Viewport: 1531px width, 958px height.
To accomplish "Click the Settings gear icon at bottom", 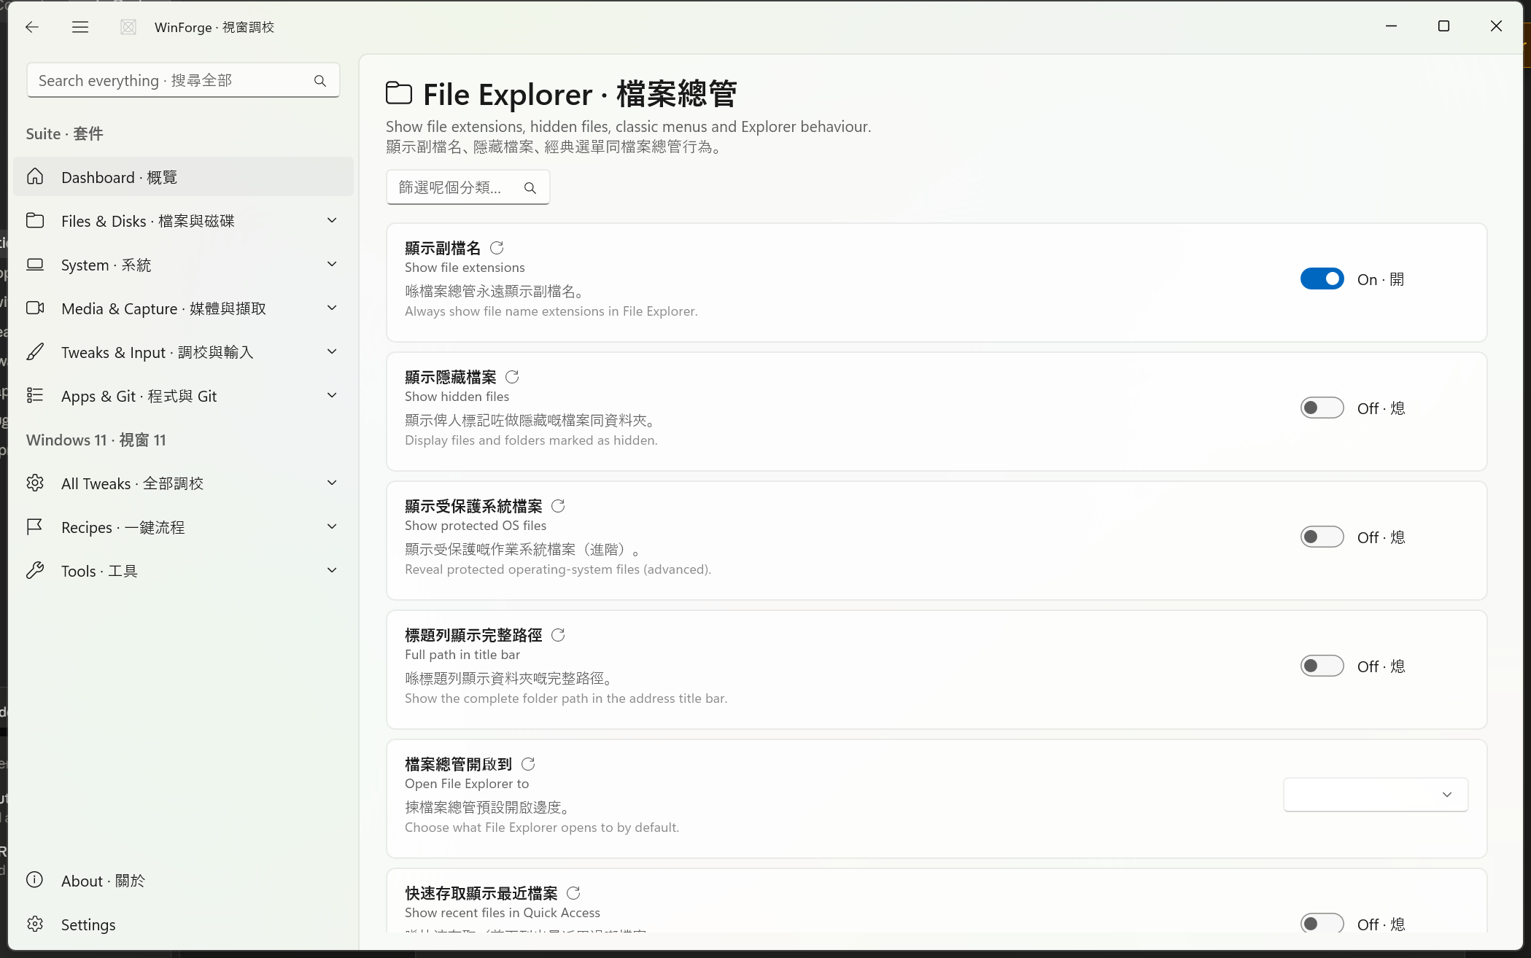I will [35, 924].
